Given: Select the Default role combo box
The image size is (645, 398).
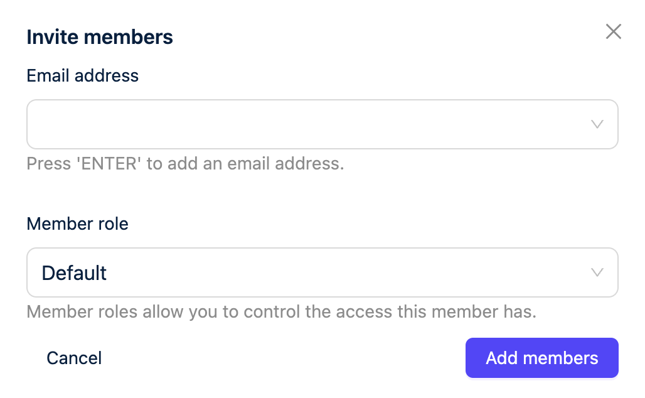Looking at the screenshot, I should 322,272.
